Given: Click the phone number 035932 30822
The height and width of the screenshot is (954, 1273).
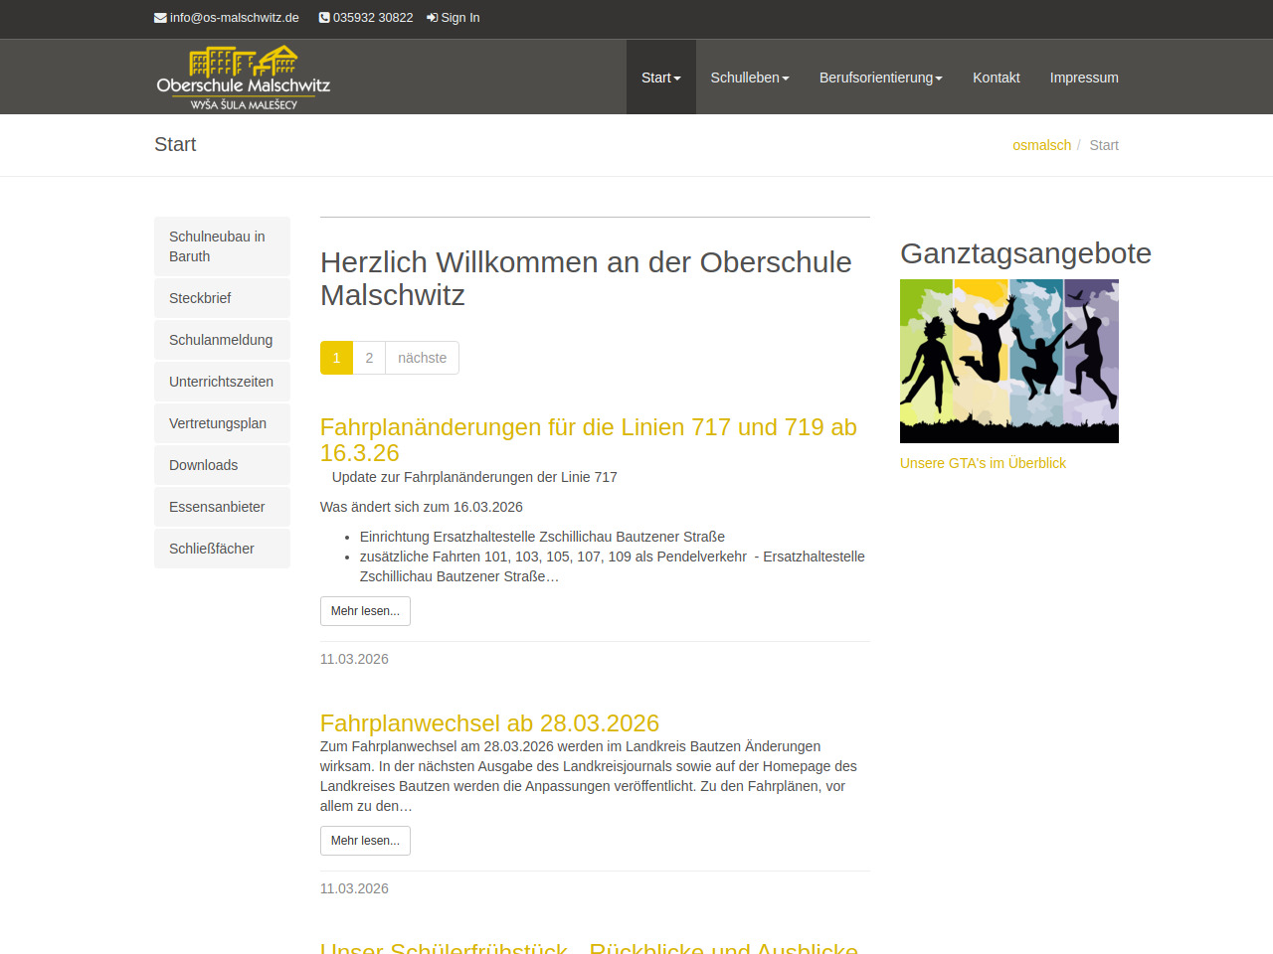Looking at the screenshot, I should coord(373,18).
